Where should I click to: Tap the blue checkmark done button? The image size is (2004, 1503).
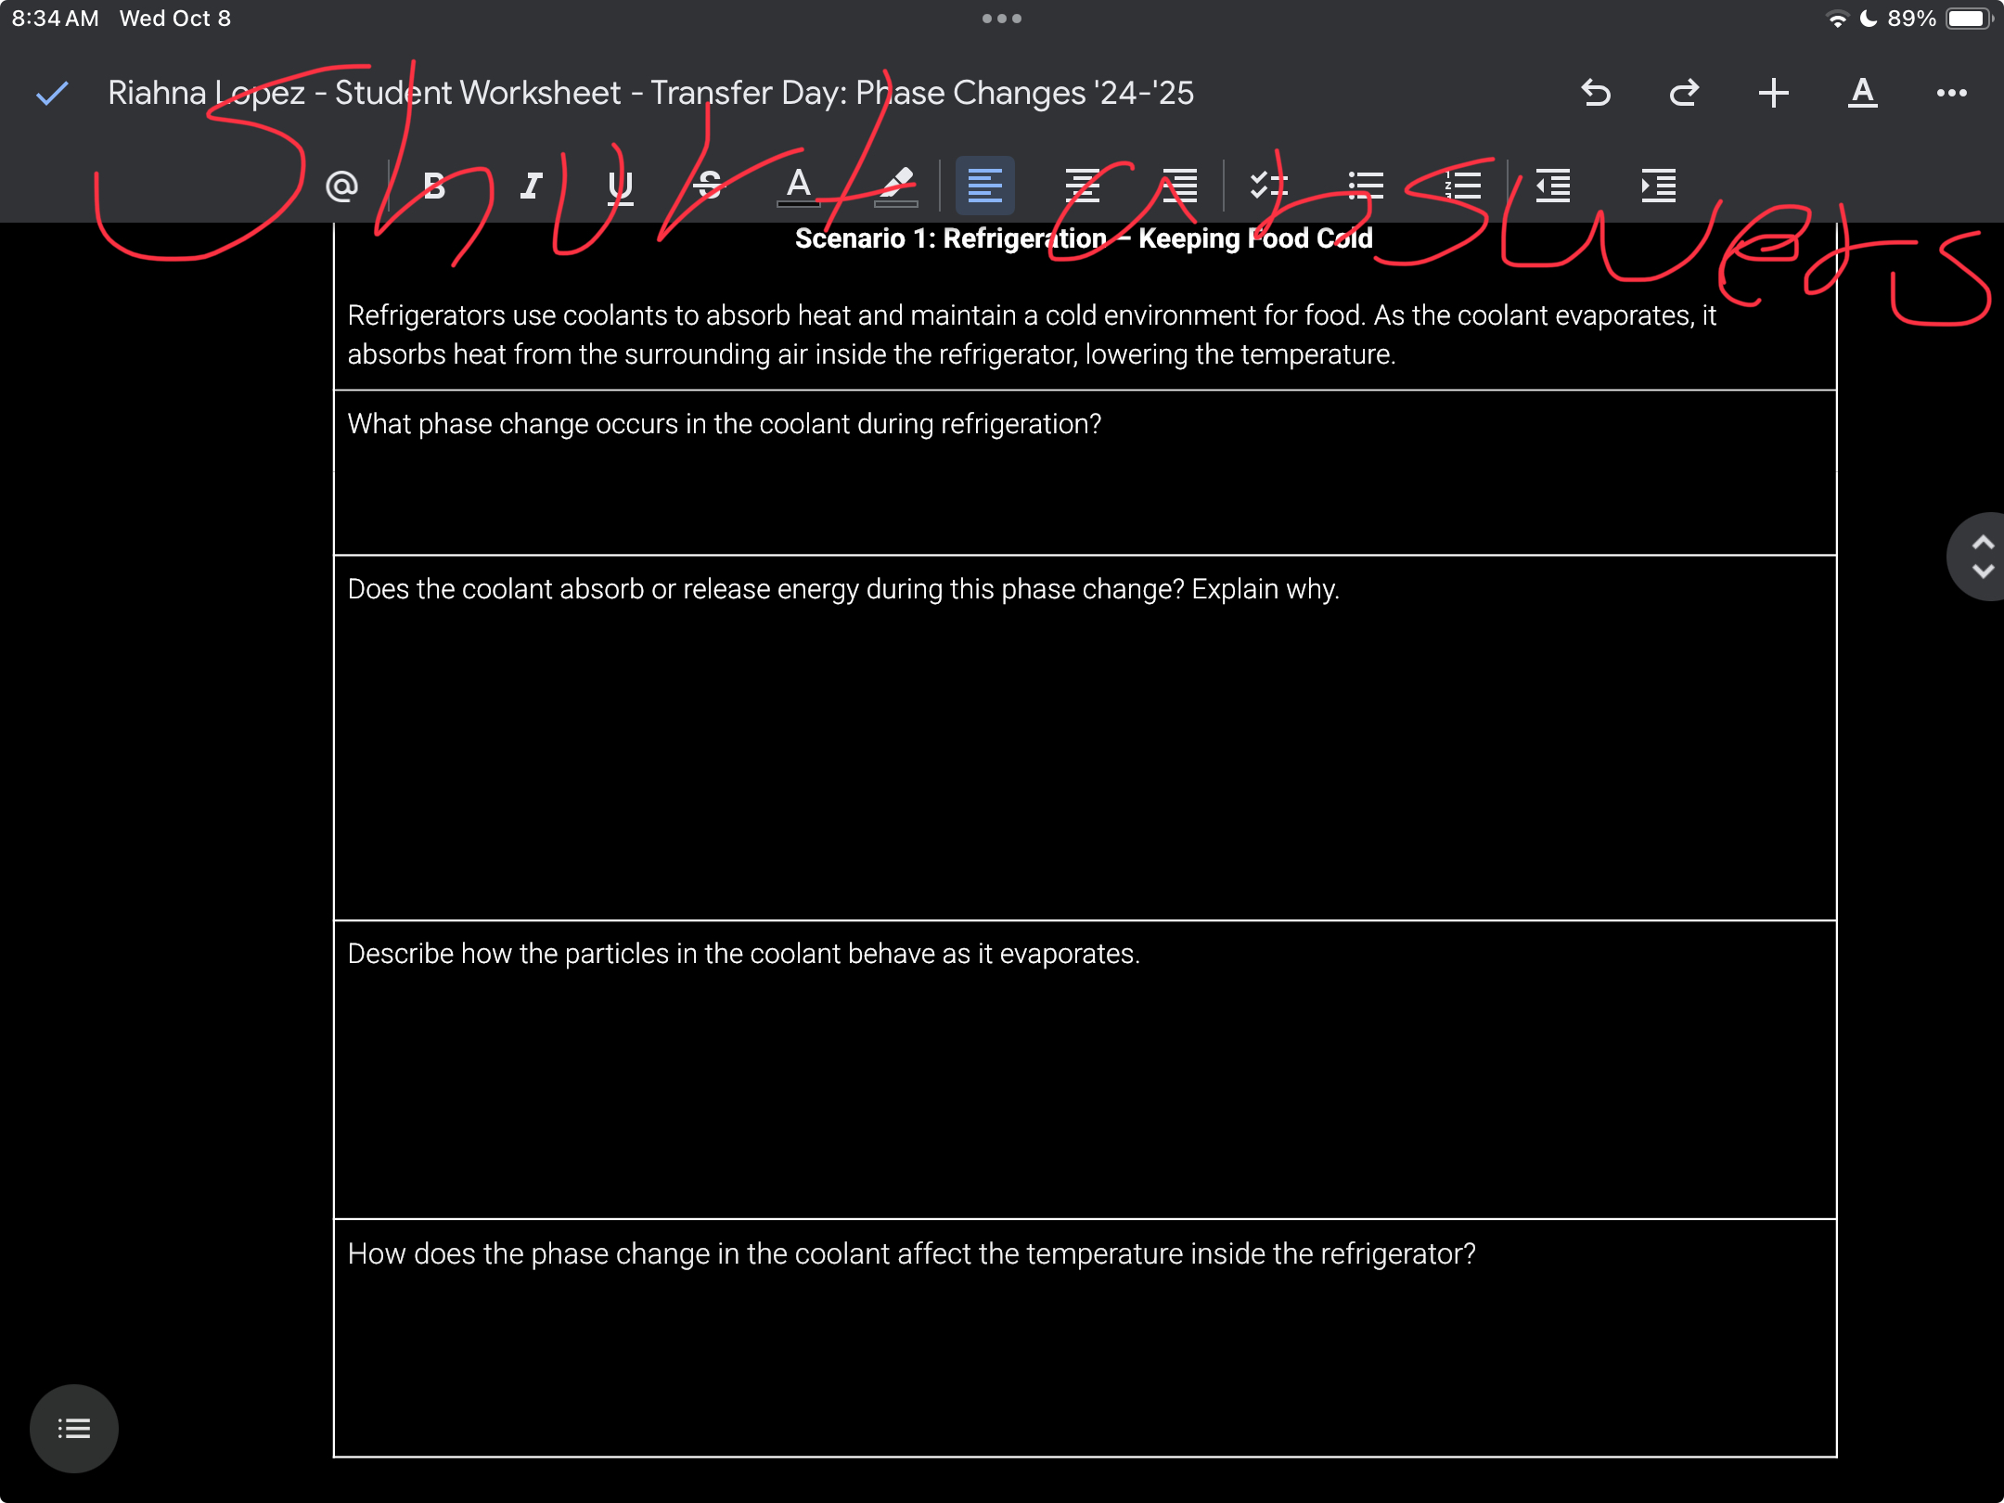pos(53,93)
